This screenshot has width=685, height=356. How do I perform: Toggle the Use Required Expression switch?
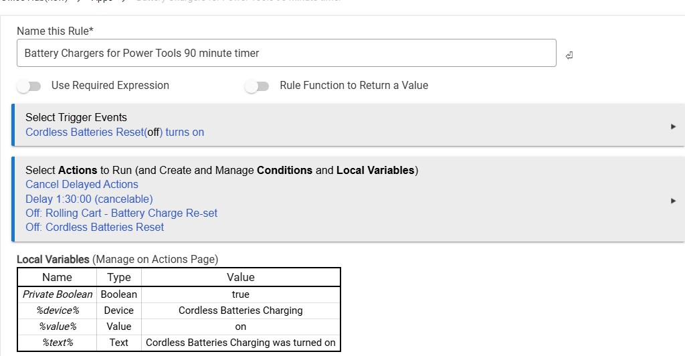point(29,86)
